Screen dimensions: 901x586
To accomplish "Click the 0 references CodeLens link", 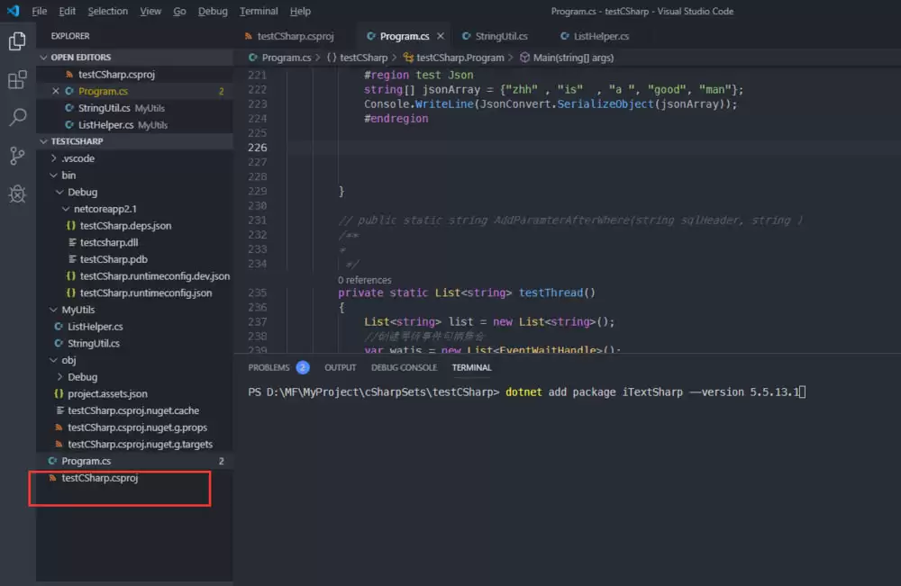I will pos(364,280).
